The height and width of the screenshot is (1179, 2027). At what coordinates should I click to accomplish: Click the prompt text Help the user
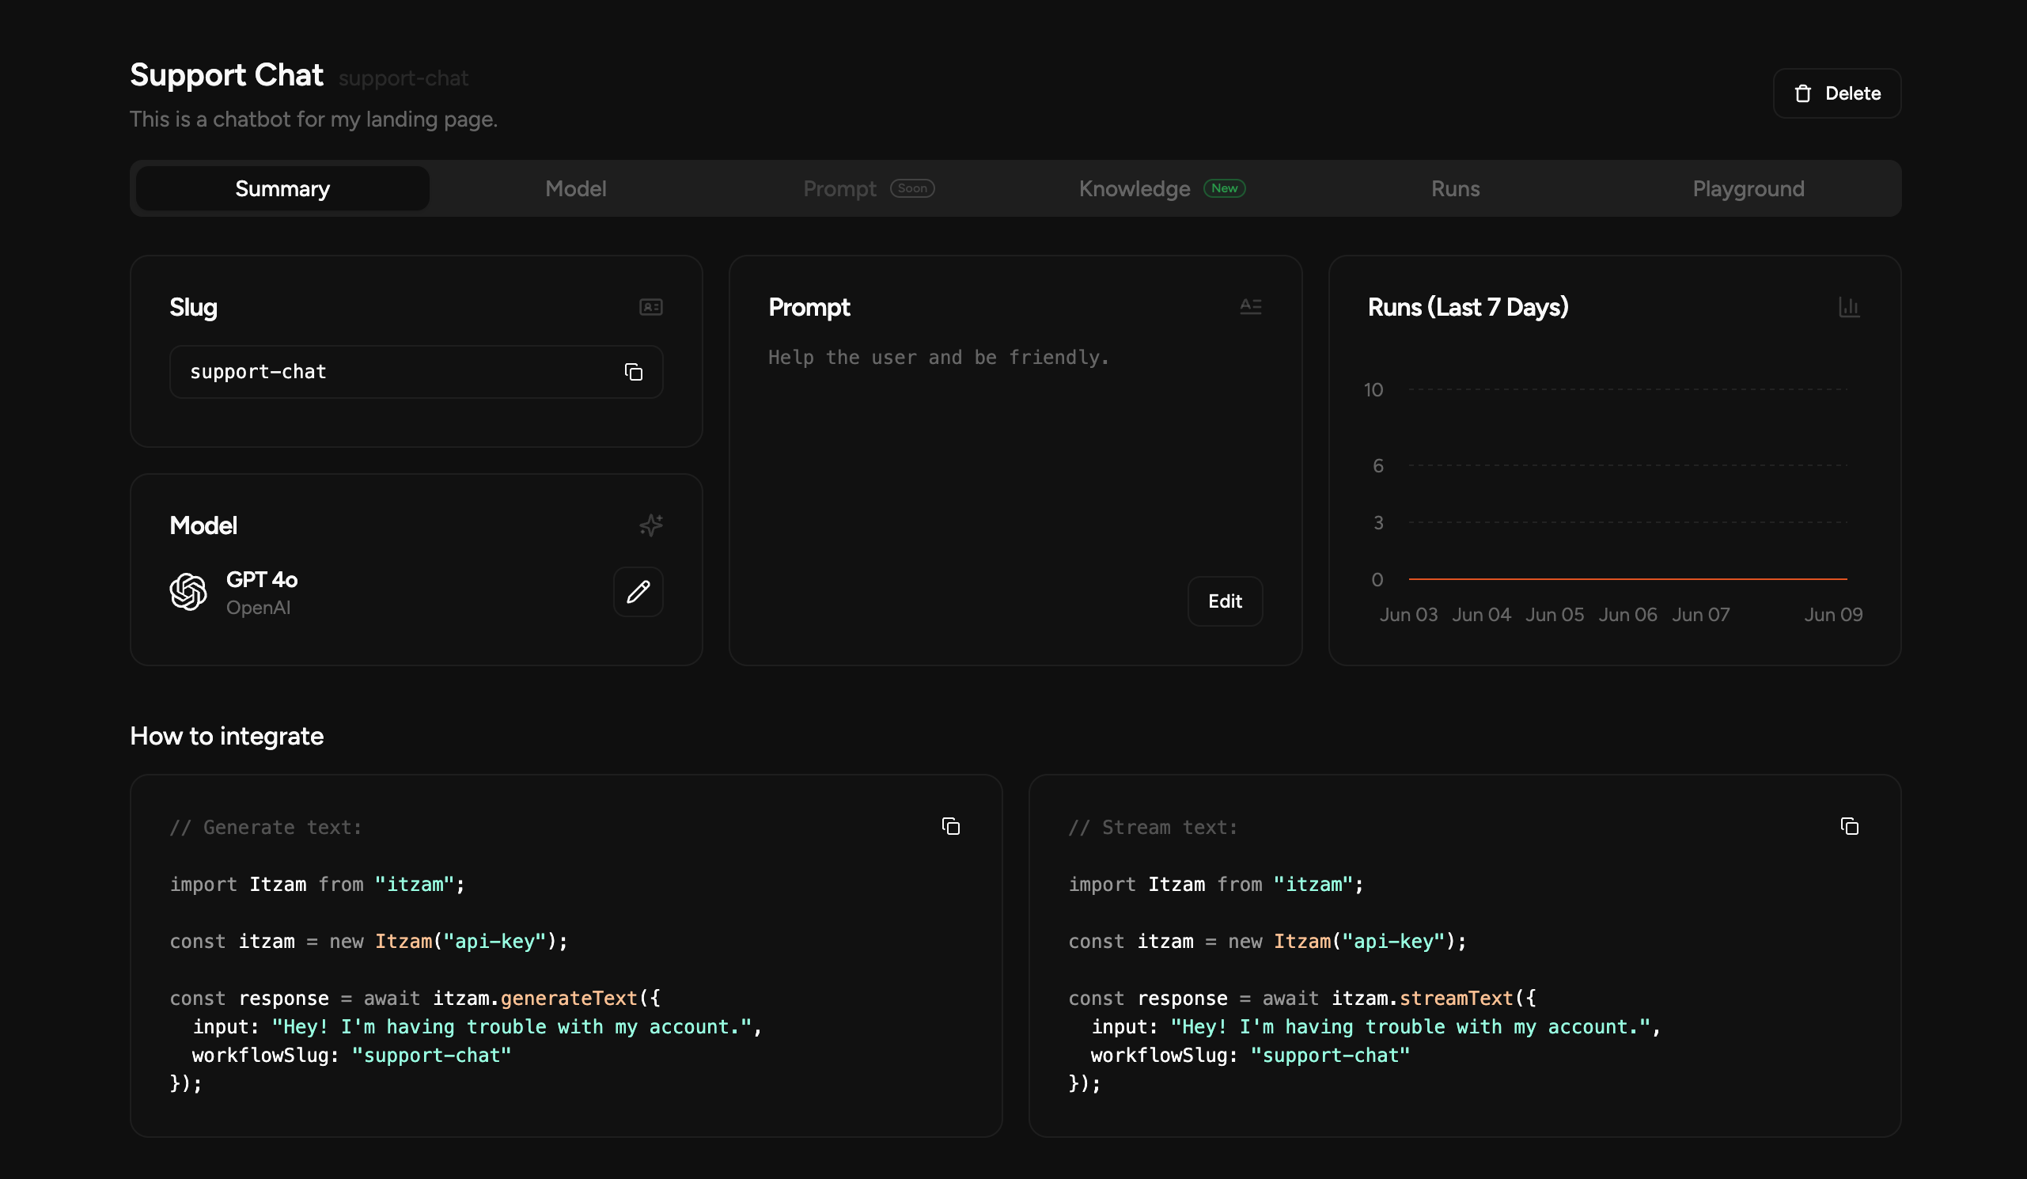(938, 357)
